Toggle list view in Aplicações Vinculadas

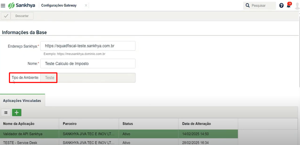click(x=6, y=113)
